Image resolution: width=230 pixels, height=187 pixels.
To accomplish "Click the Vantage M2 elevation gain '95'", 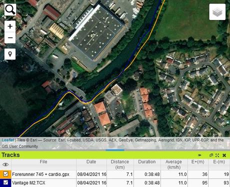I will 204,183.
